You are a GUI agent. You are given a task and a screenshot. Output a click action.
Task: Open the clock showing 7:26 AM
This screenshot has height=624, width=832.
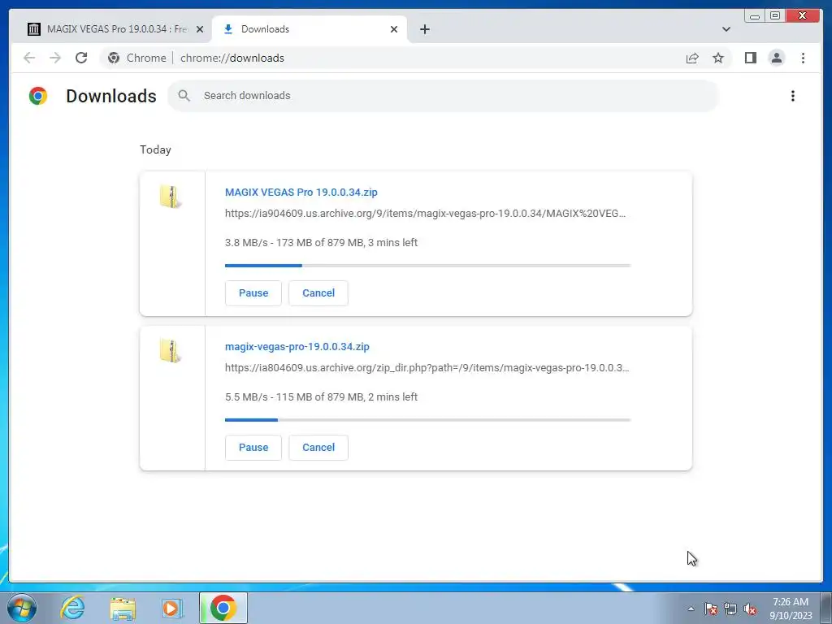[791, 609]
